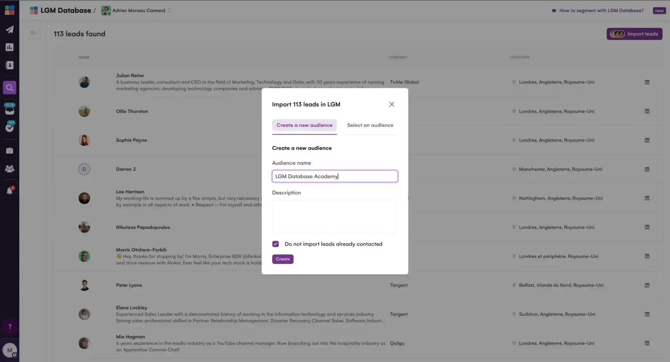Click location Manchester, Angleterre, Royaume-Uni
Viewport: 670px width, 362px height.
(x=561, y=169)
